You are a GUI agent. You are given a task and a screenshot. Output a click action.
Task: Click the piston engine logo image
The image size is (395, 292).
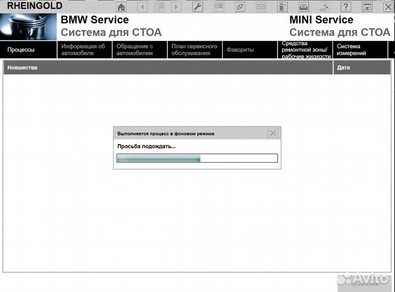[28, 27]
